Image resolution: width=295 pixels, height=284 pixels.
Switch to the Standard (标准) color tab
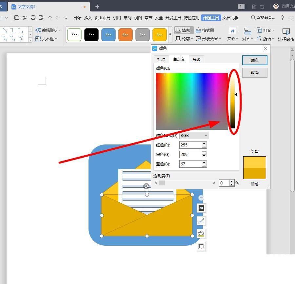[161, 59]
